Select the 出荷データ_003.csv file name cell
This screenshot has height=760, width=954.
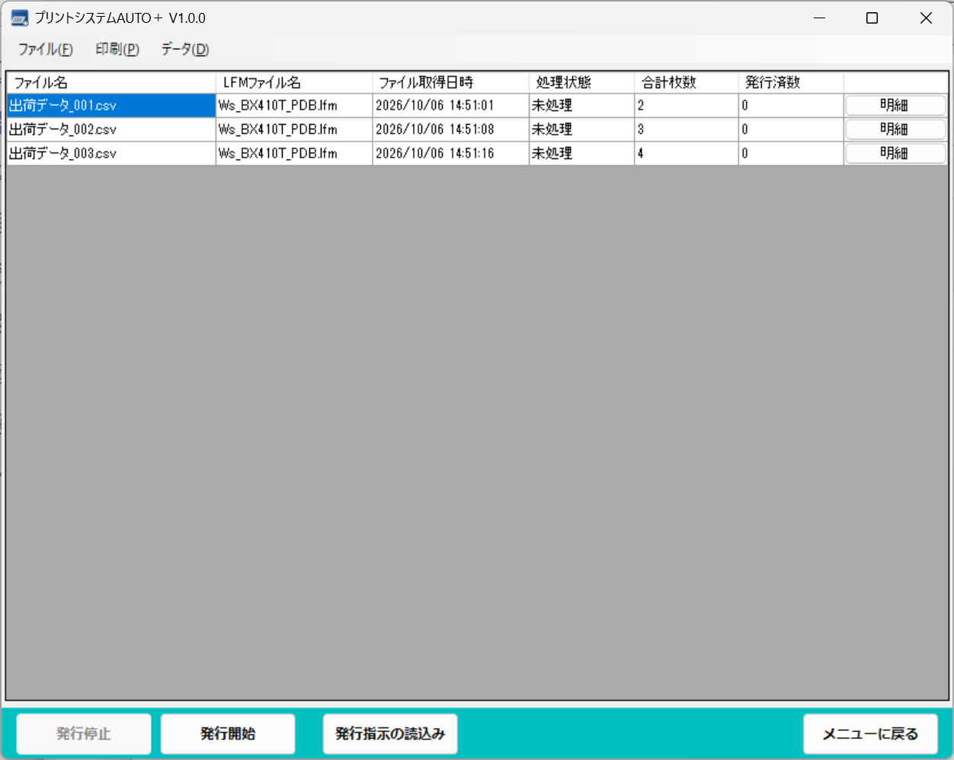111,153
